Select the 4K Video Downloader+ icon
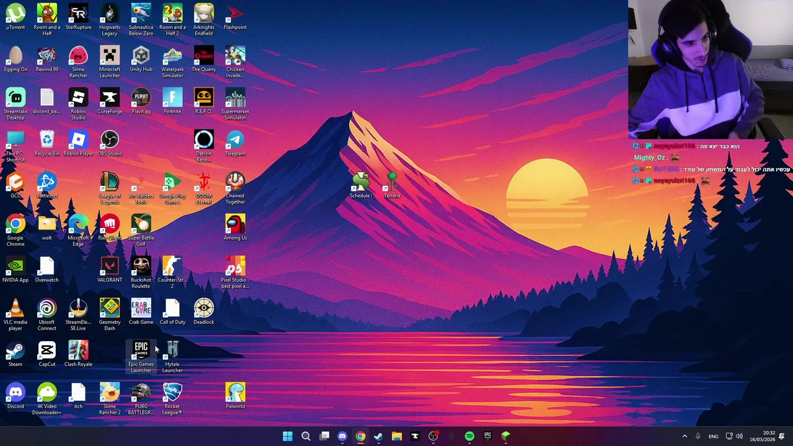The width and height of the screenshot is (793, 446). pyautogui.click(x=47, y=399)
